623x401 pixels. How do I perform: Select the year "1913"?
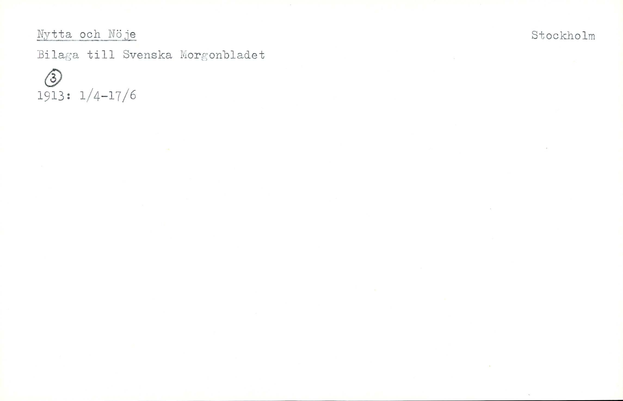(51, 96)
